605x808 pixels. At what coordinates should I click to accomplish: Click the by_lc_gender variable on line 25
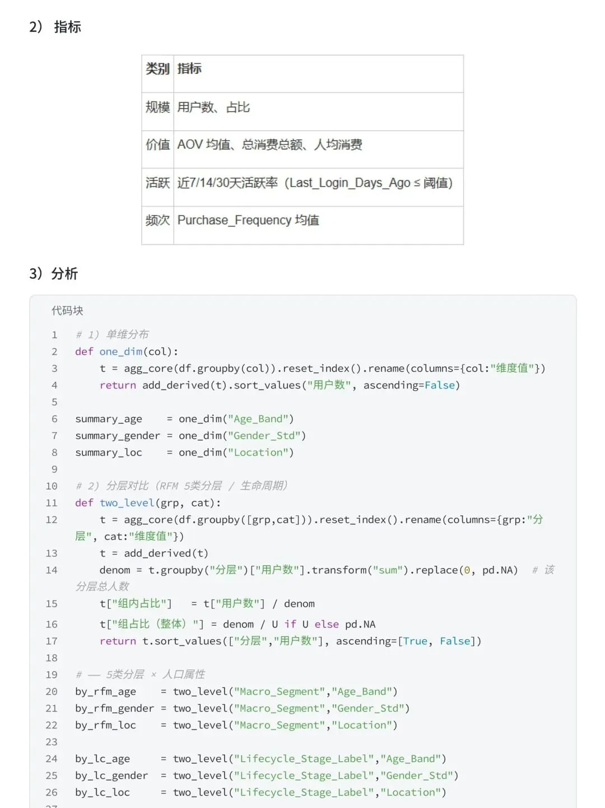[x=111, y=775]
